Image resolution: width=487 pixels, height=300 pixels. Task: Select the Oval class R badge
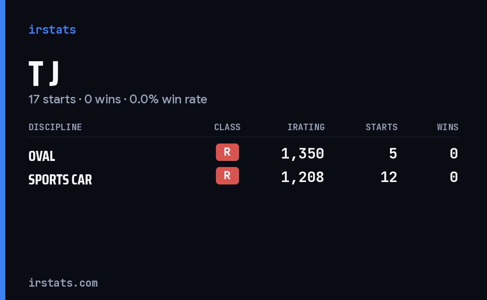coord(227,152)
